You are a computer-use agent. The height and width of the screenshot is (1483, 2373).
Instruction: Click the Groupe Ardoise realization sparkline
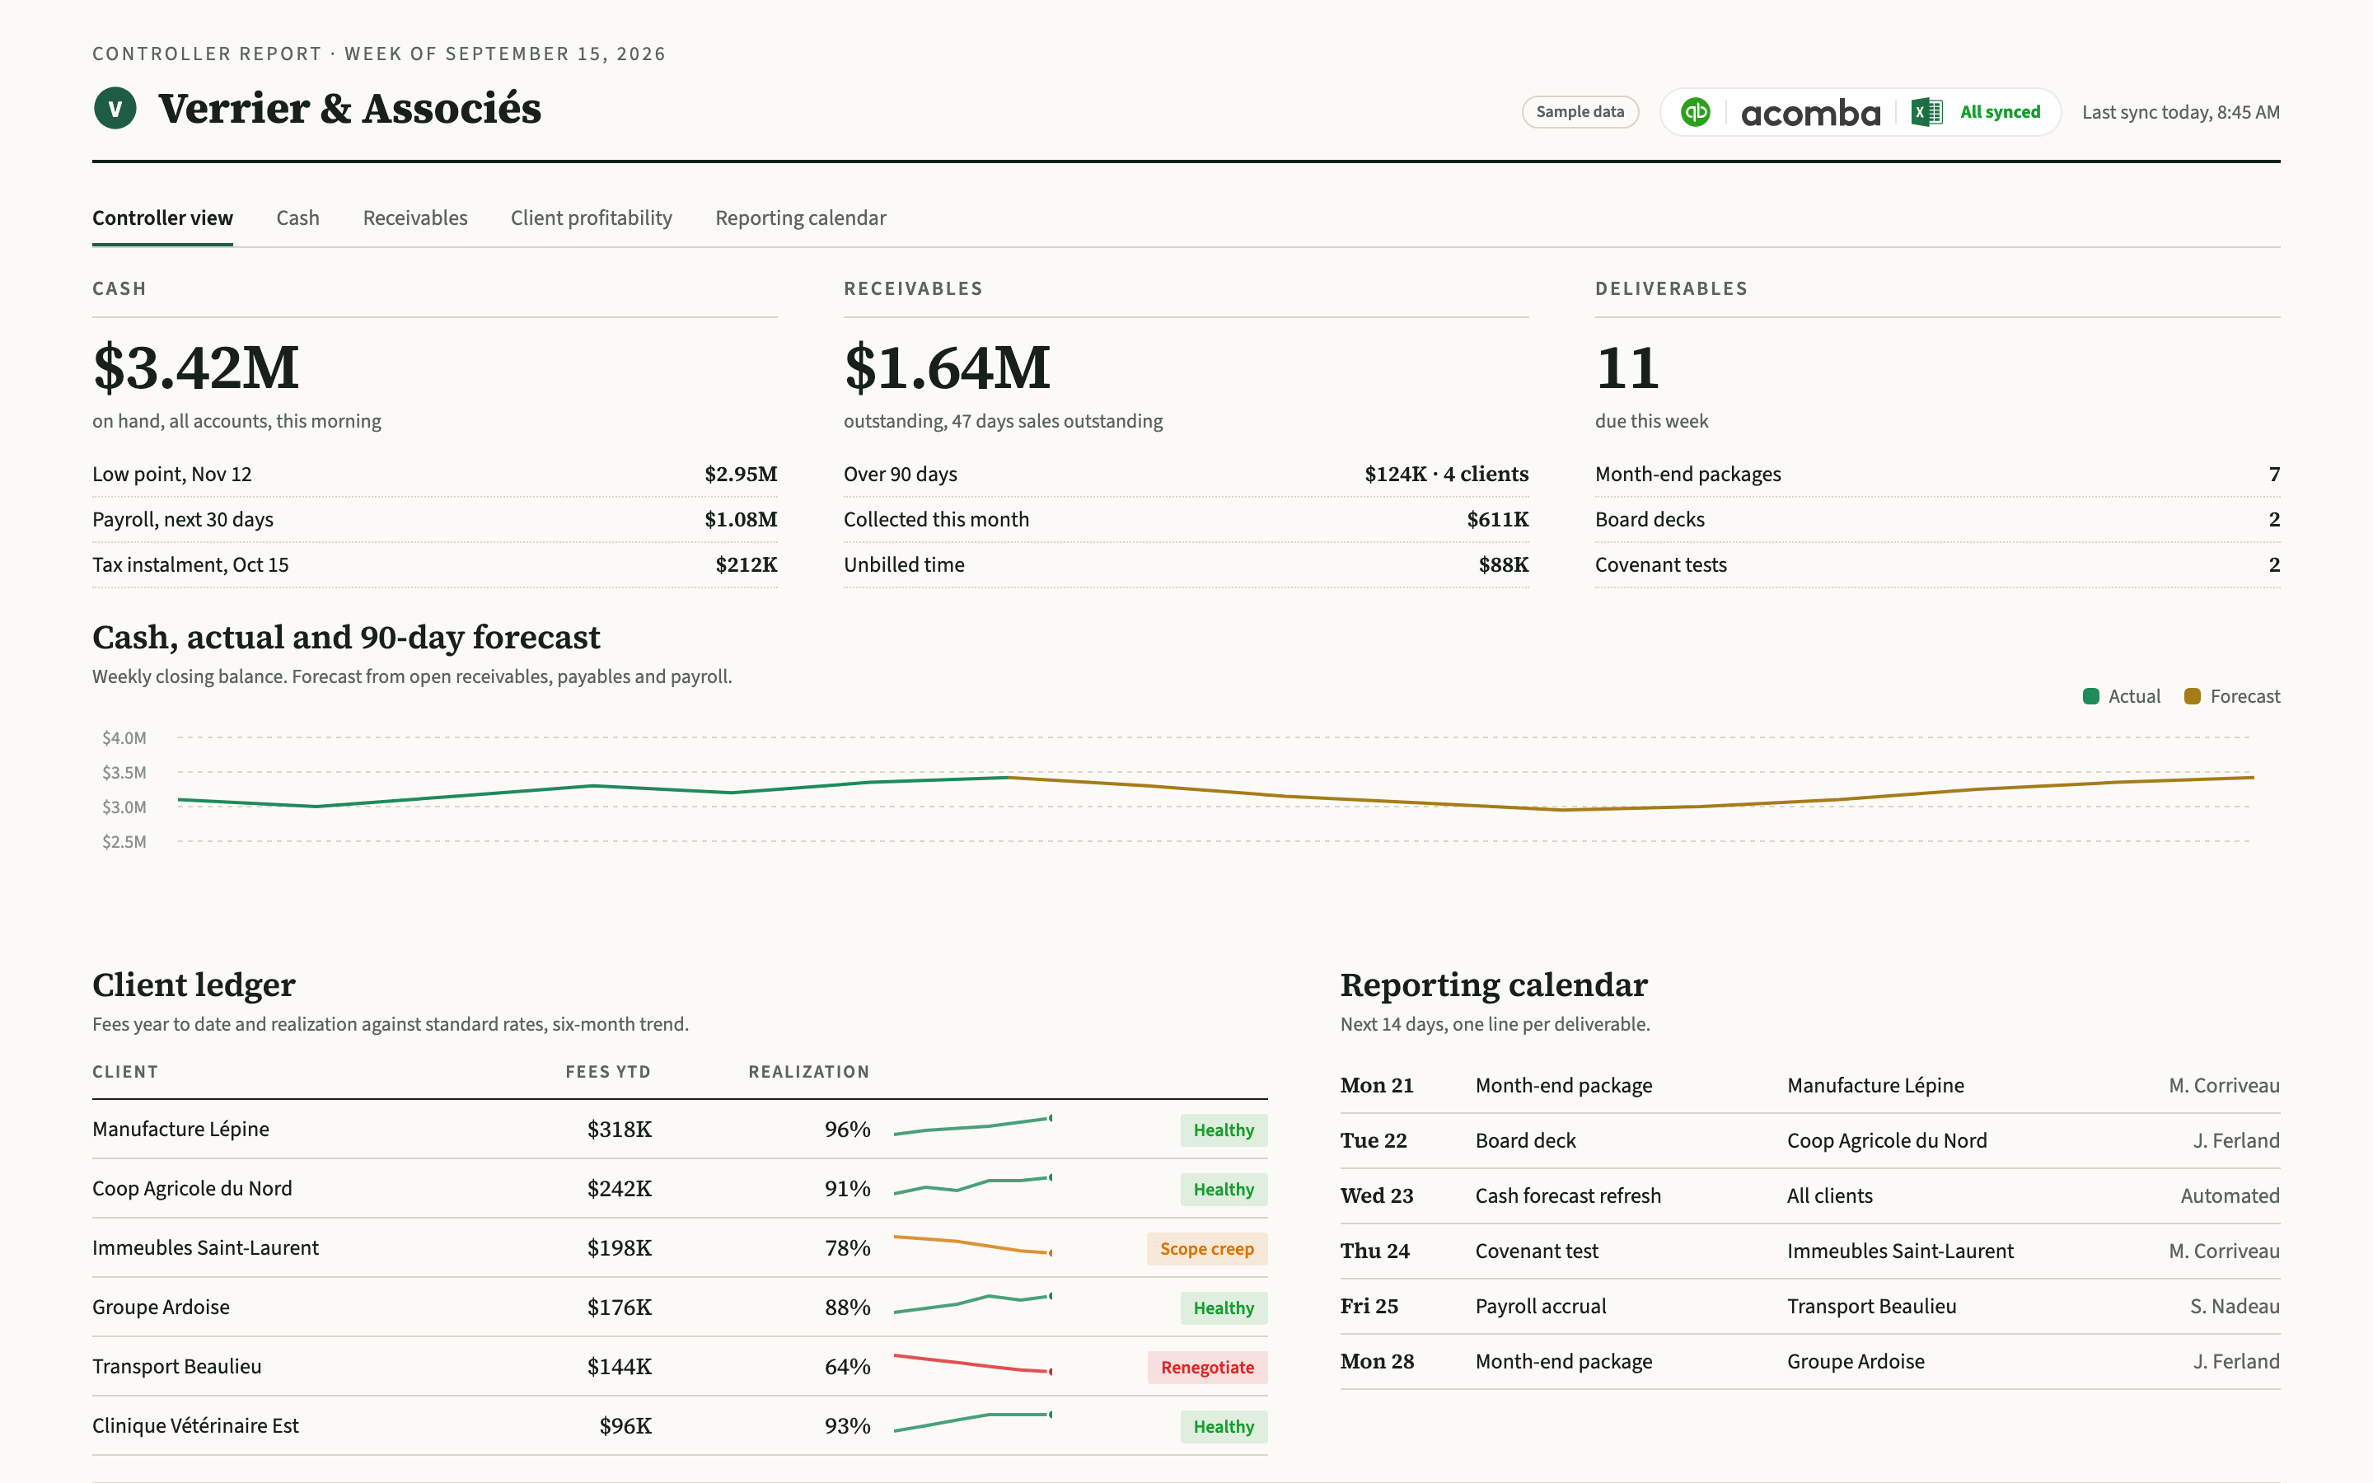click(973, 1303)
